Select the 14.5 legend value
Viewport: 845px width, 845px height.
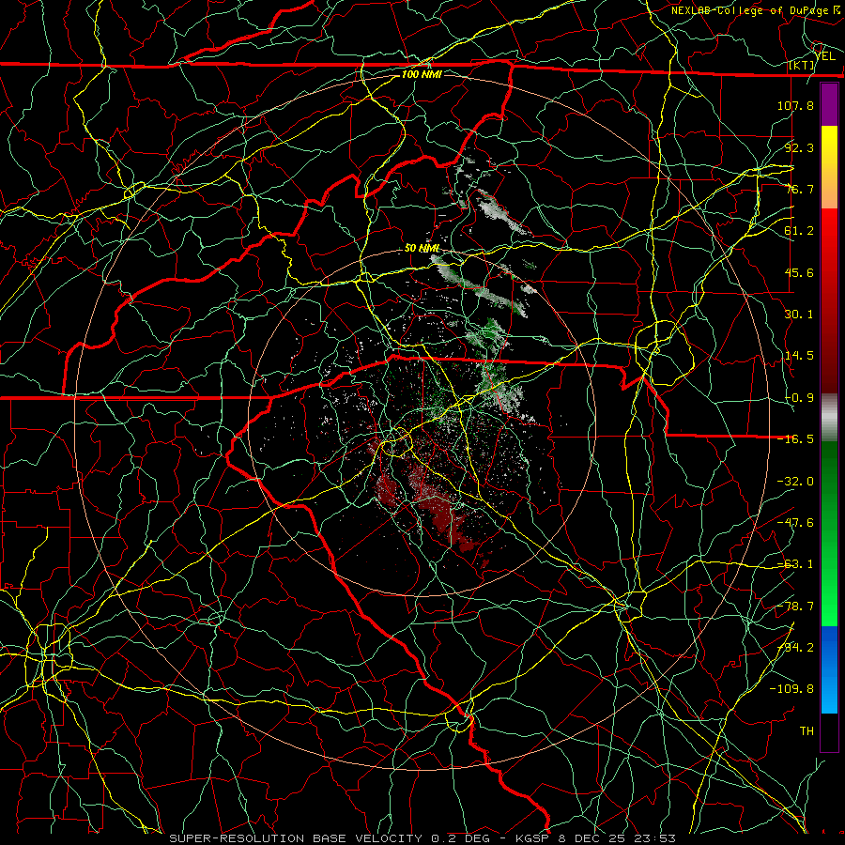[x=799, y=356]
